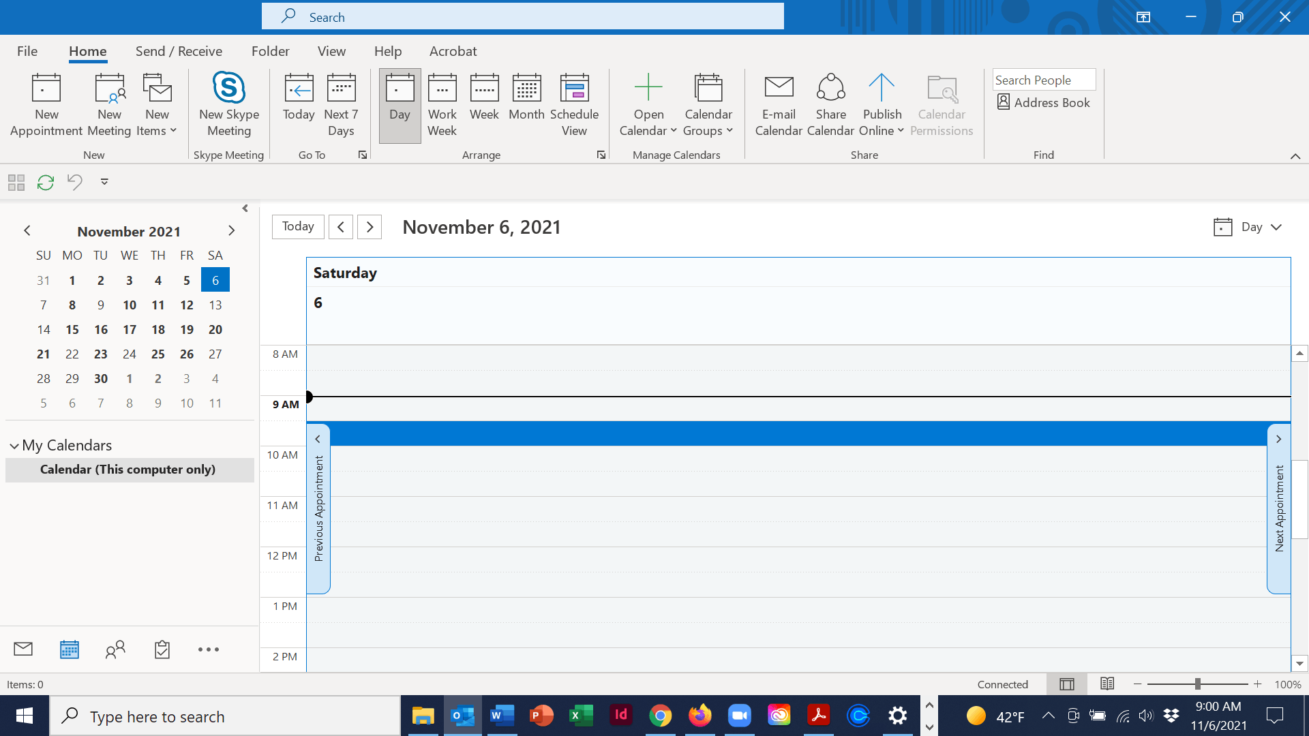Image resolution: width=1309 pixels, height=736 pixels.
Task: Click Next Appointment tab
Action: coord(1279,508)
